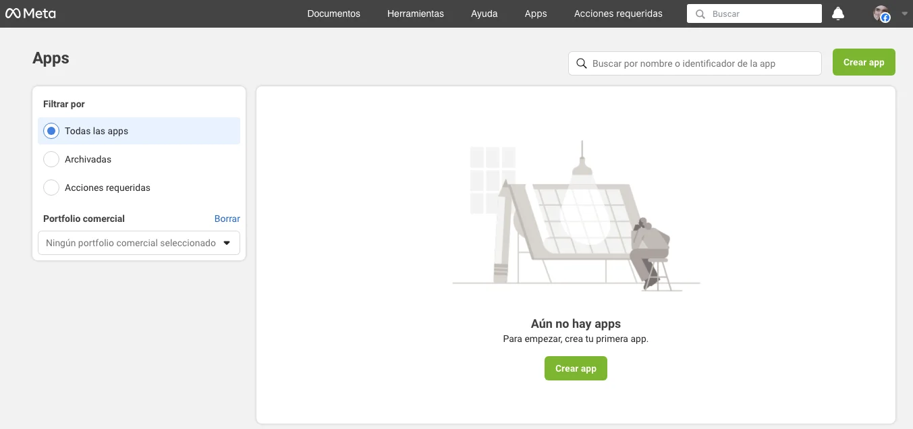This screenshot has height=429, width=913.
Task: Open Acciones requeridas in top navigation
Action: tap(618, 13)
